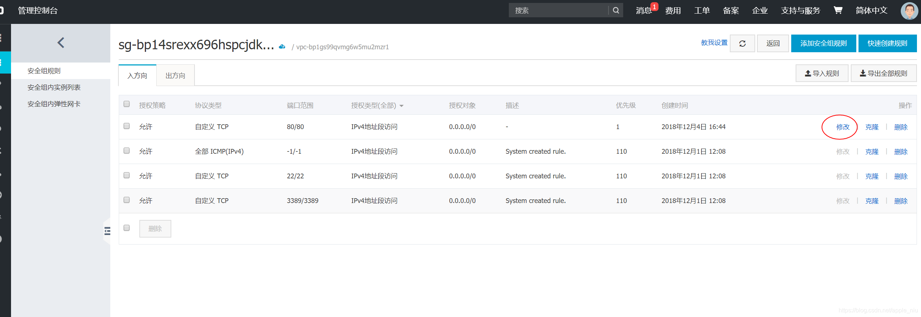
Task: Open 支持与服务 top menu
Action: [x=801, y=10]
